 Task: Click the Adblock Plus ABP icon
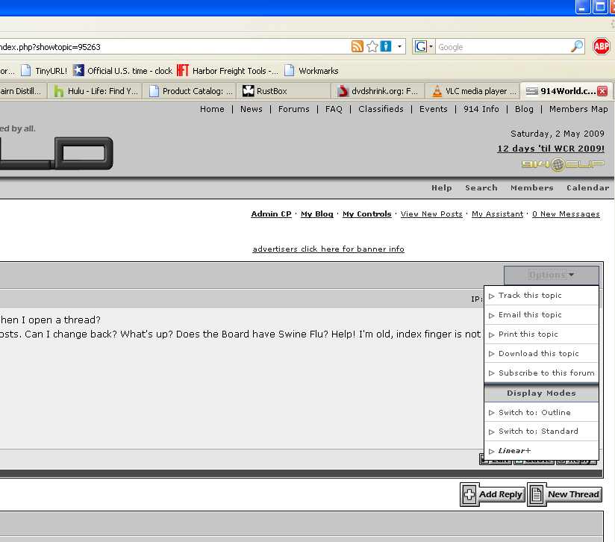coord(601,46)
